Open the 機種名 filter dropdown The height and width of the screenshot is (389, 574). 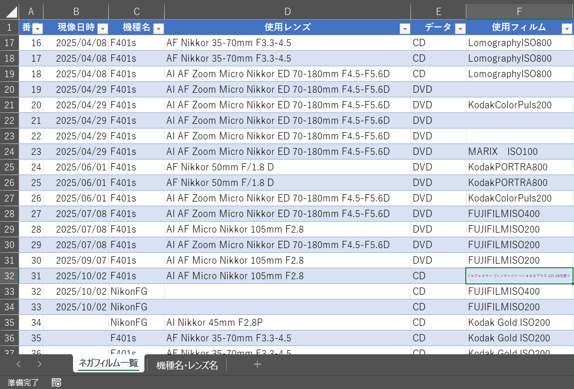point(158,28)
